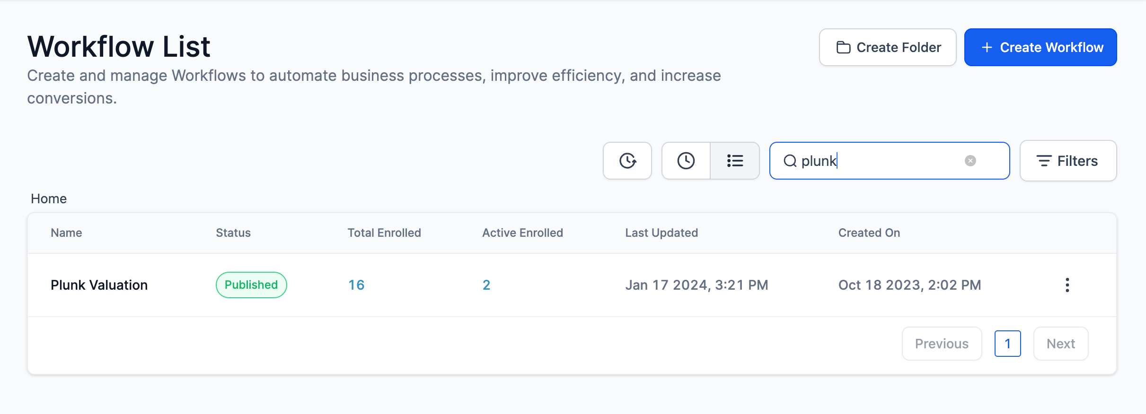
Task: Click the Previous page button
Action: pyautogui.click(x=942, y=344)
